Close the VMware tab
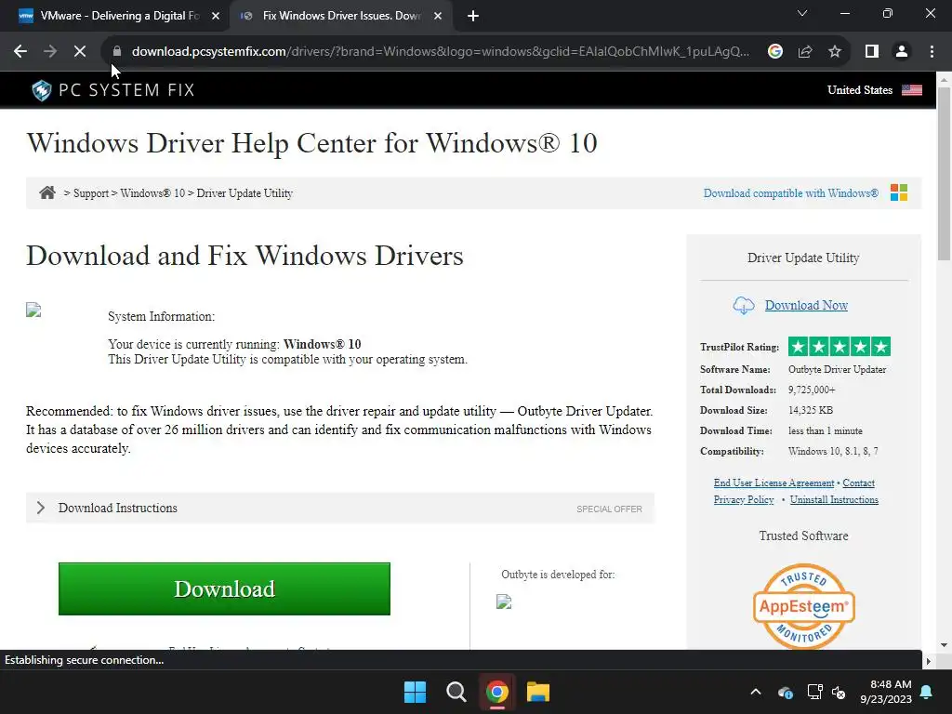Viewport: 952px width, 714px height. 216,17
